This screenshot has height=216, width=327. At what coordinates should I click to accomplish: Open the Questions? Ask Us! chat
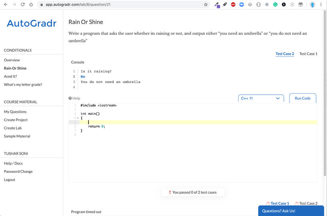click(291, 211)
